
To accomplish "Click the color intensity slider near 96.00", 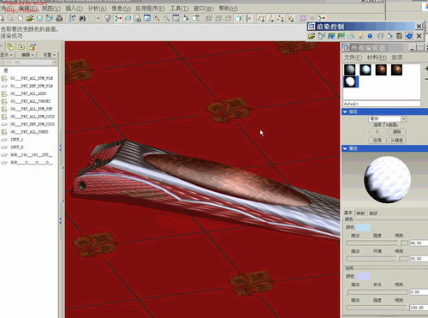I will [x=377, y=243].
